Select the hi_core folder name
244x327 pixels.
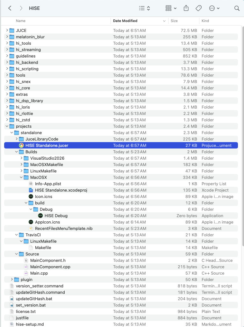pos(23,88)
